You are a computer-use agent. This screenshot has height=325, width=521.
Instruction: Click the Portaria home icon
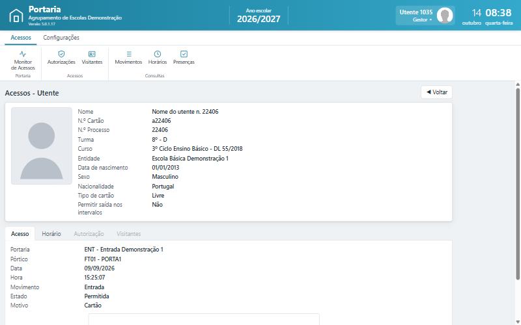(x=16, y=16)
